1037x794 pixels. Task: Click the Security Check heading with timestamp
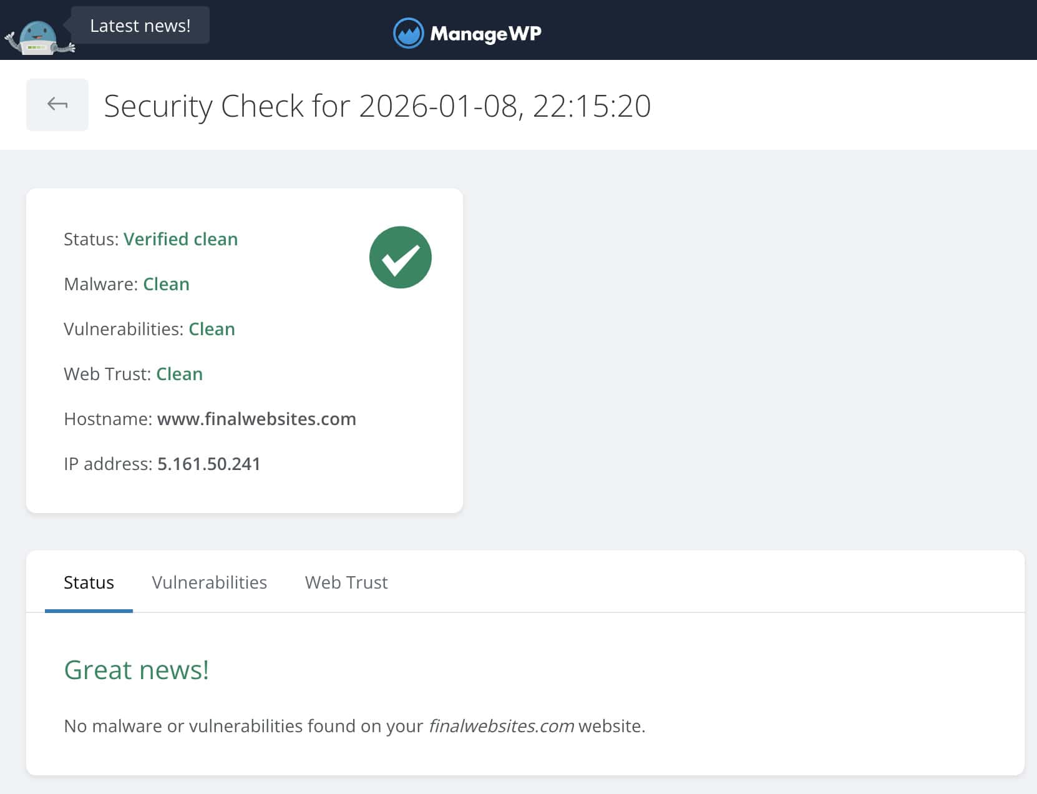pos(377,105)
